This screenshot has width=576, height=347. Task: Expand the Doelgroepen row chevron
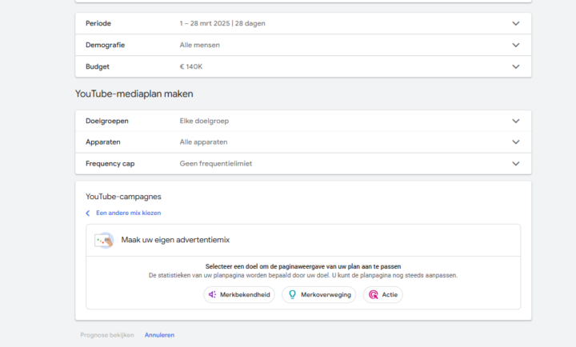click(516, 122)
